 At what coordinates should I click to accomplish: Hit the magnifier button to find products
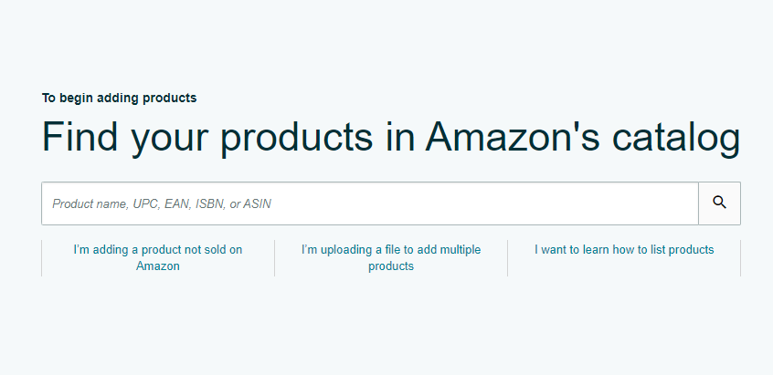719,203
